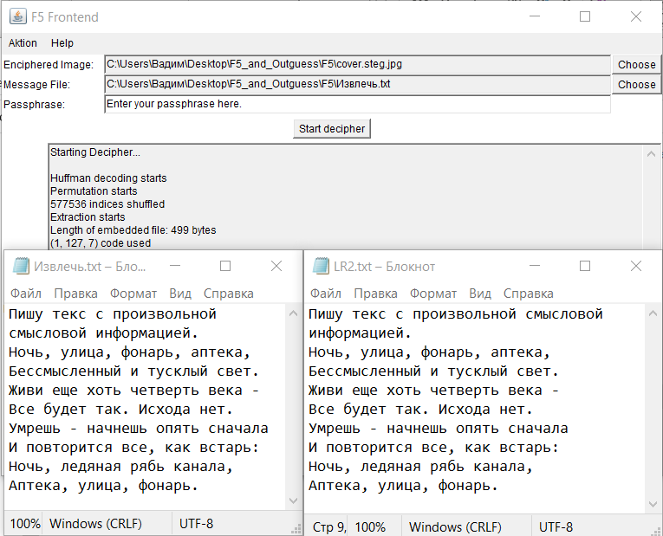This screenshot has width=663, height=536.
Task: Open Файл menu in Извлечь.txt Notepad
Action: pyautogui.click(x=26, y=294)
